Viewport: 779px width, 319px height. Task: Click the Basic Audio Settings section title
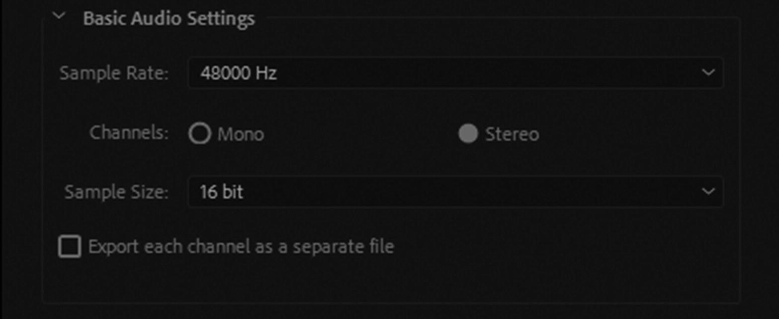pyautogui.click(x=169, y=19)
